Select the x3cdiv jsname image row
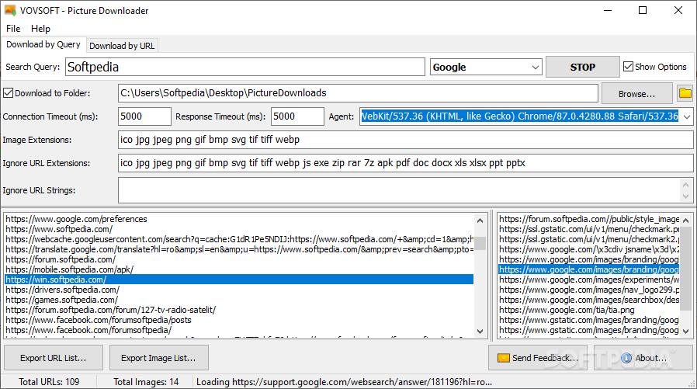The image size is (697, 389). pyautogui.click(x=589, y=249)
